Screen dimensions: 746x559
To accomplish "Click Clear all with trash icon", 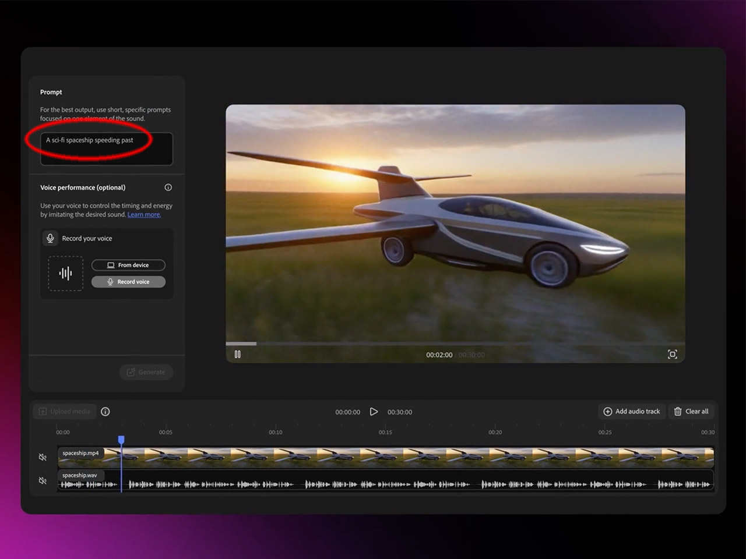I will point(691,412).
